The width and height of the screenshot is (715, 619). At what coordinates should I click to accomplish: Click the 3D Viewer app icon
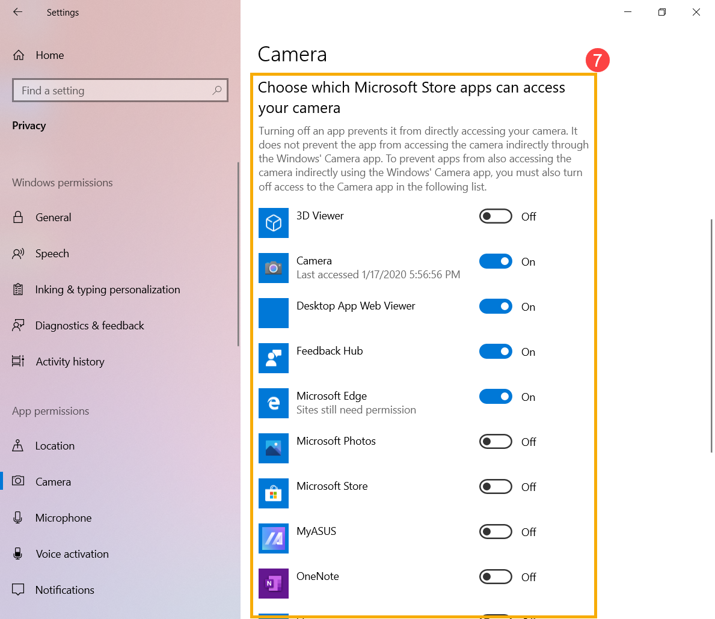pyautogui.click(x=274, y=223)
